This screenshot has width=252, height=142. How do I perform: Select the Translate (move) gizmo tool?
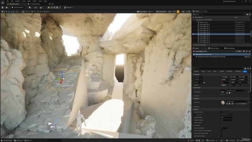[9, 11]
